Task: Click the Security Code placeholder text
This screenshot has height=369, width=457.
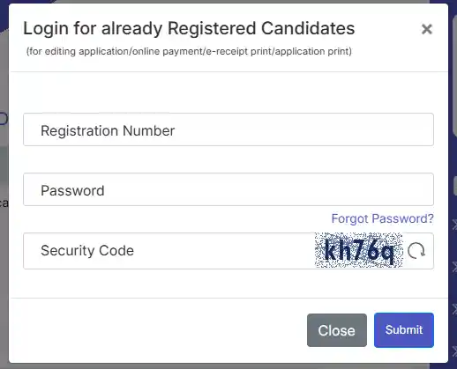Action: tap(87, 251)
